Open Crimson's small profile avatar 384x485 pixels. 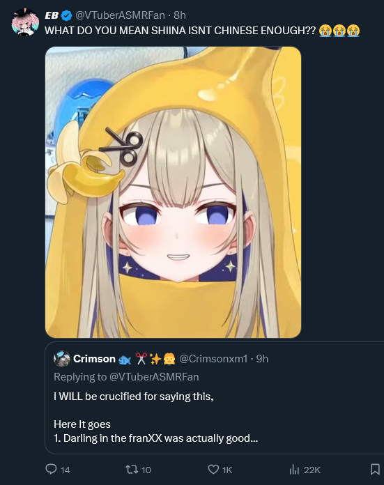(62, 359)
